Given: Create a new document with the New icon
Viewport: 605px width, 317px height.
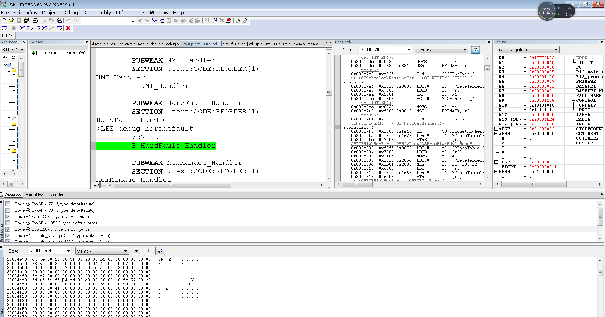Looking at the screenshot, I should point(4,21).
